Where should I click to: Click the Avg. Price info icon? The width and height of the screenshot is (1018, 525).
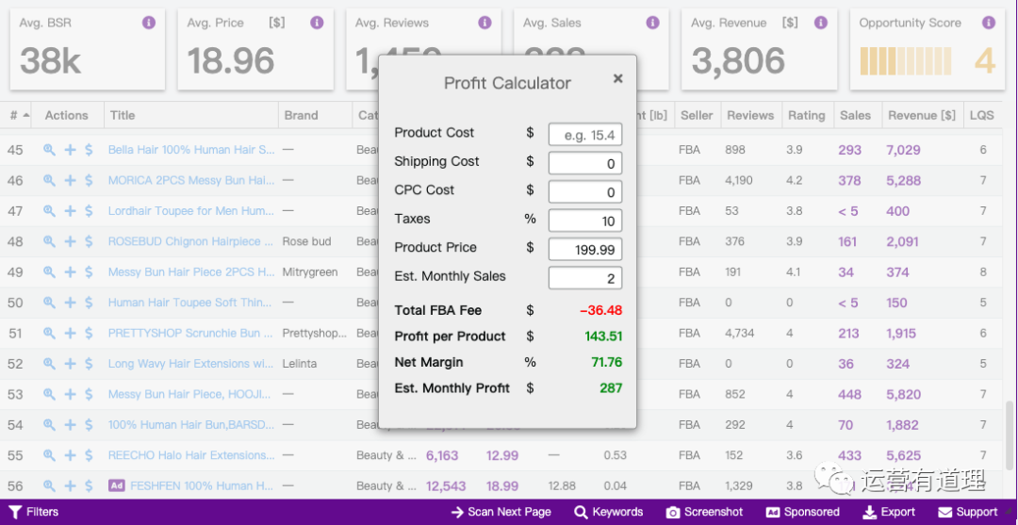pyautogui.click(x=317, y=23)
